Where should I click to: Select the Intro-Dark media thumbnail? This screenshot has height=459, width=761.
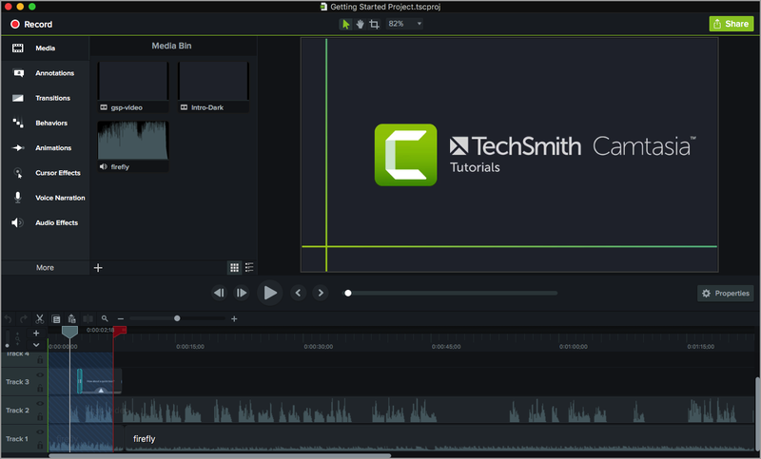[213, 81]
